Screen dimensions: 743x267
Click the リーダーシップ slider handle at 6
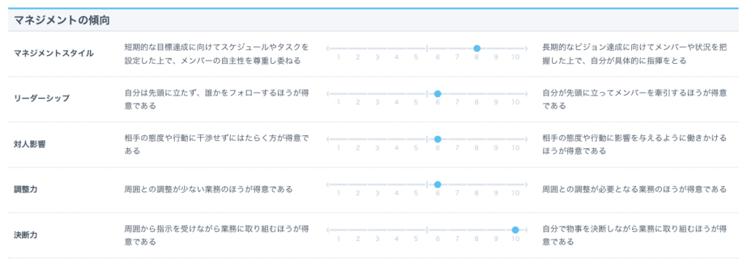438,93
